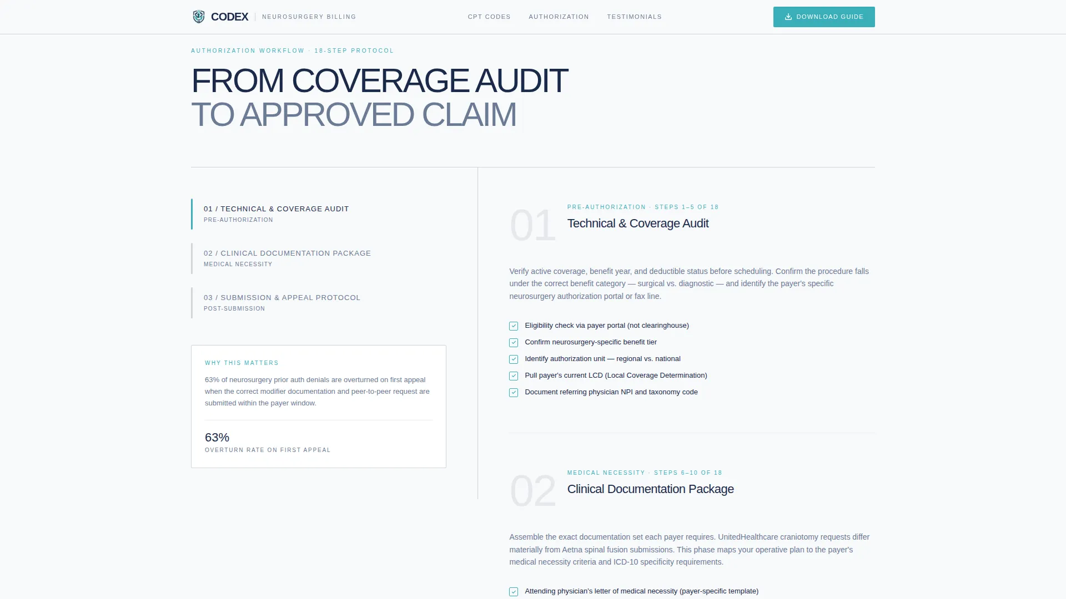Click the 'Why This Matters' label
The height and width of the screenshot is (599, 1066).
click(242, 363)
